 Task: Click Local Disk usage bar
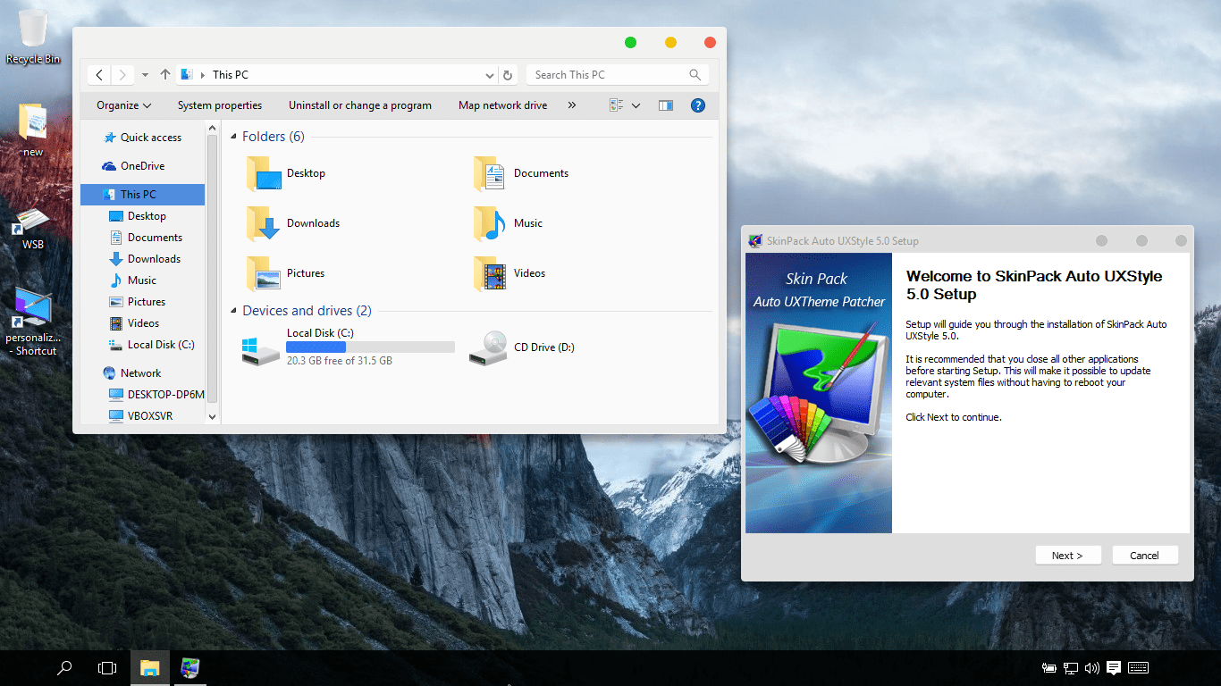pos(370,347)
